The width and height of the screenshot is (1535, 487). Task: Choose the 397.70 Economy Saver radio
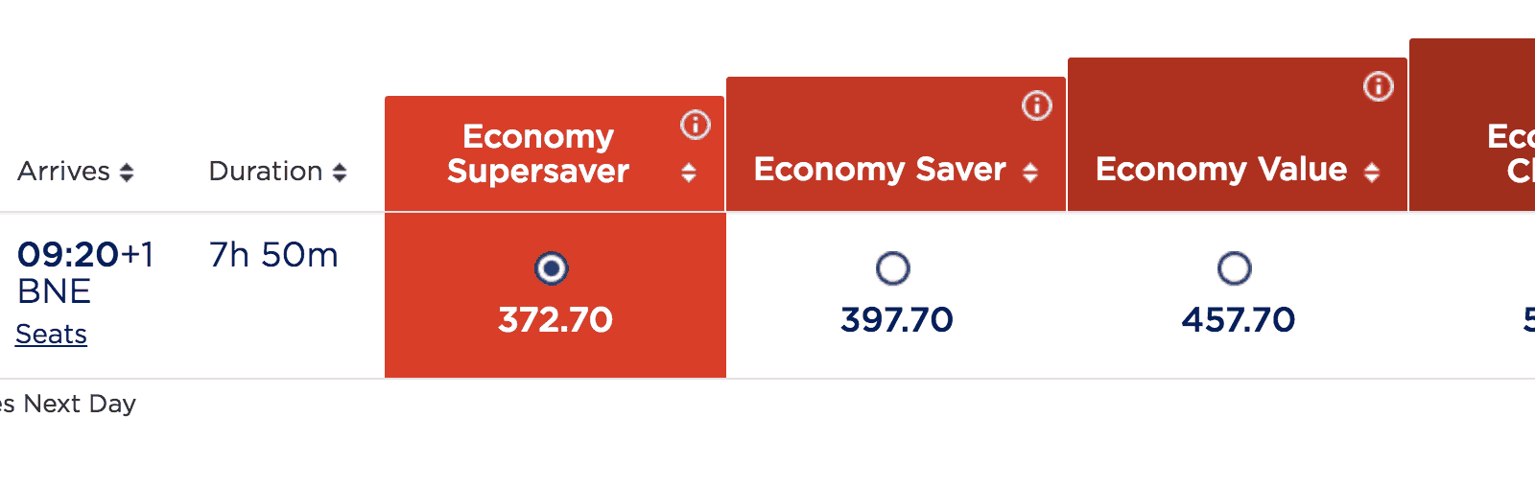pyautogui.click(x=893, y=268)
